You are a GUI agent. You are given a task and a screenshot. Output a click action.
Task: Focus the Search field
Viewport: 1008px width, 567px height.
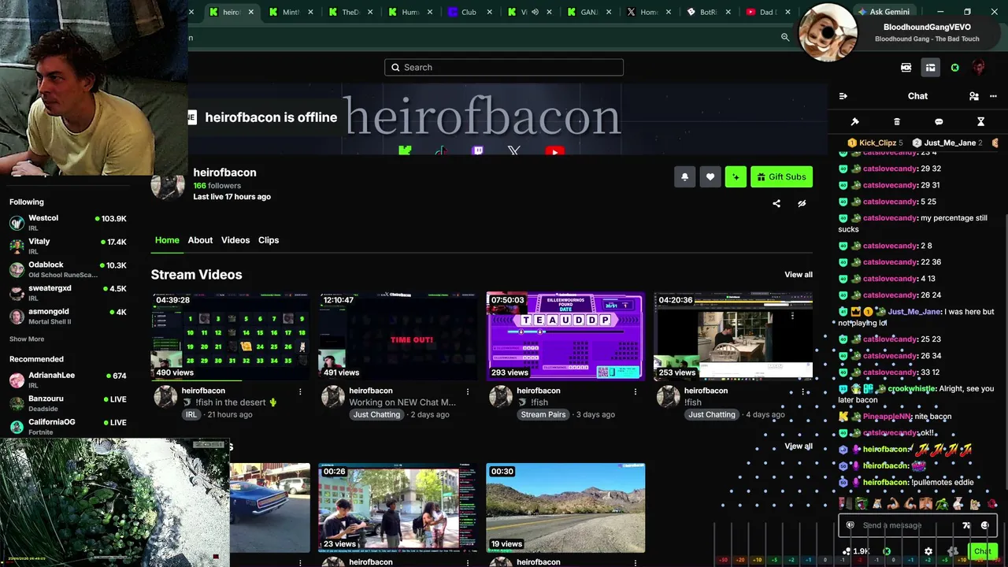[504, 68]
